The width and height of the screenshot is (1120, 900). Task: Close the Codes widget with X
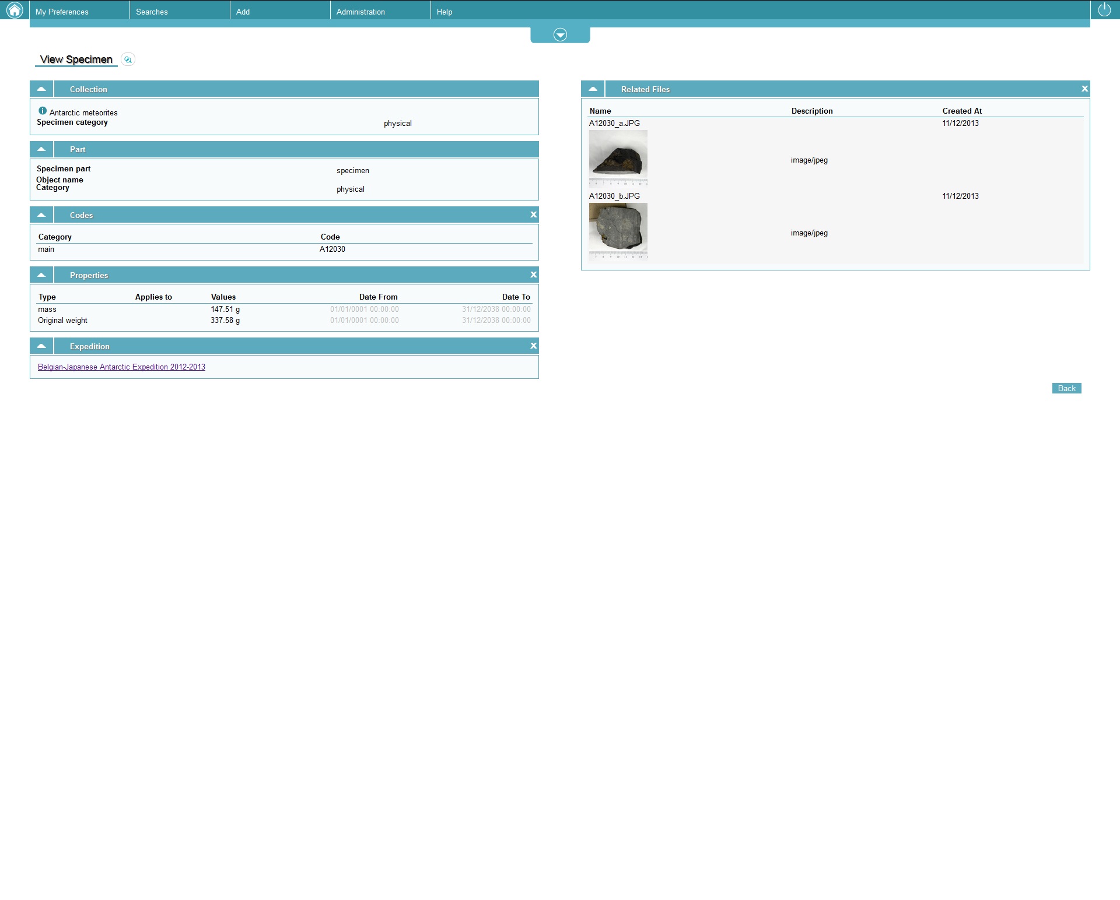[x=533, y=215]
